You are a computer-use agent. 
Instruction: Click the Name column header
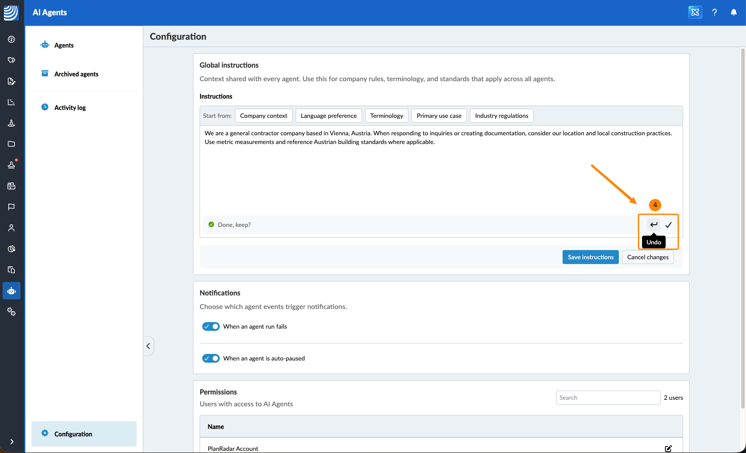[216, 427]
